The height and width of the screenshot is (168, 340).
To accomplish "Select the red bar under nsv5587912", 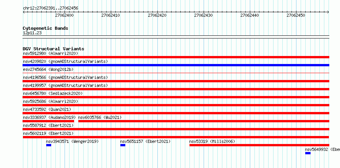I will click(176, 129).
